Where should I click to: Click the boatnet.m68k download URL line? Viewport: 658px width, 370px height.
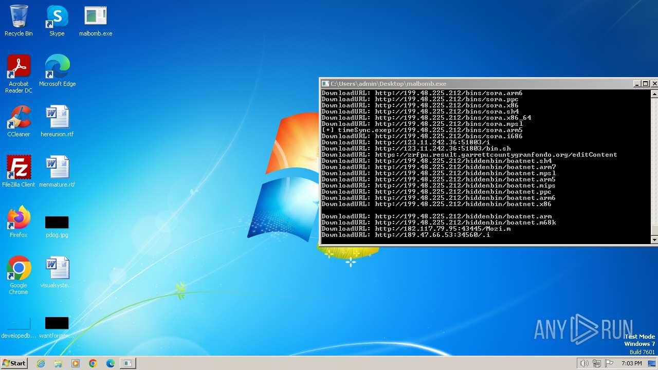[438, 223]
